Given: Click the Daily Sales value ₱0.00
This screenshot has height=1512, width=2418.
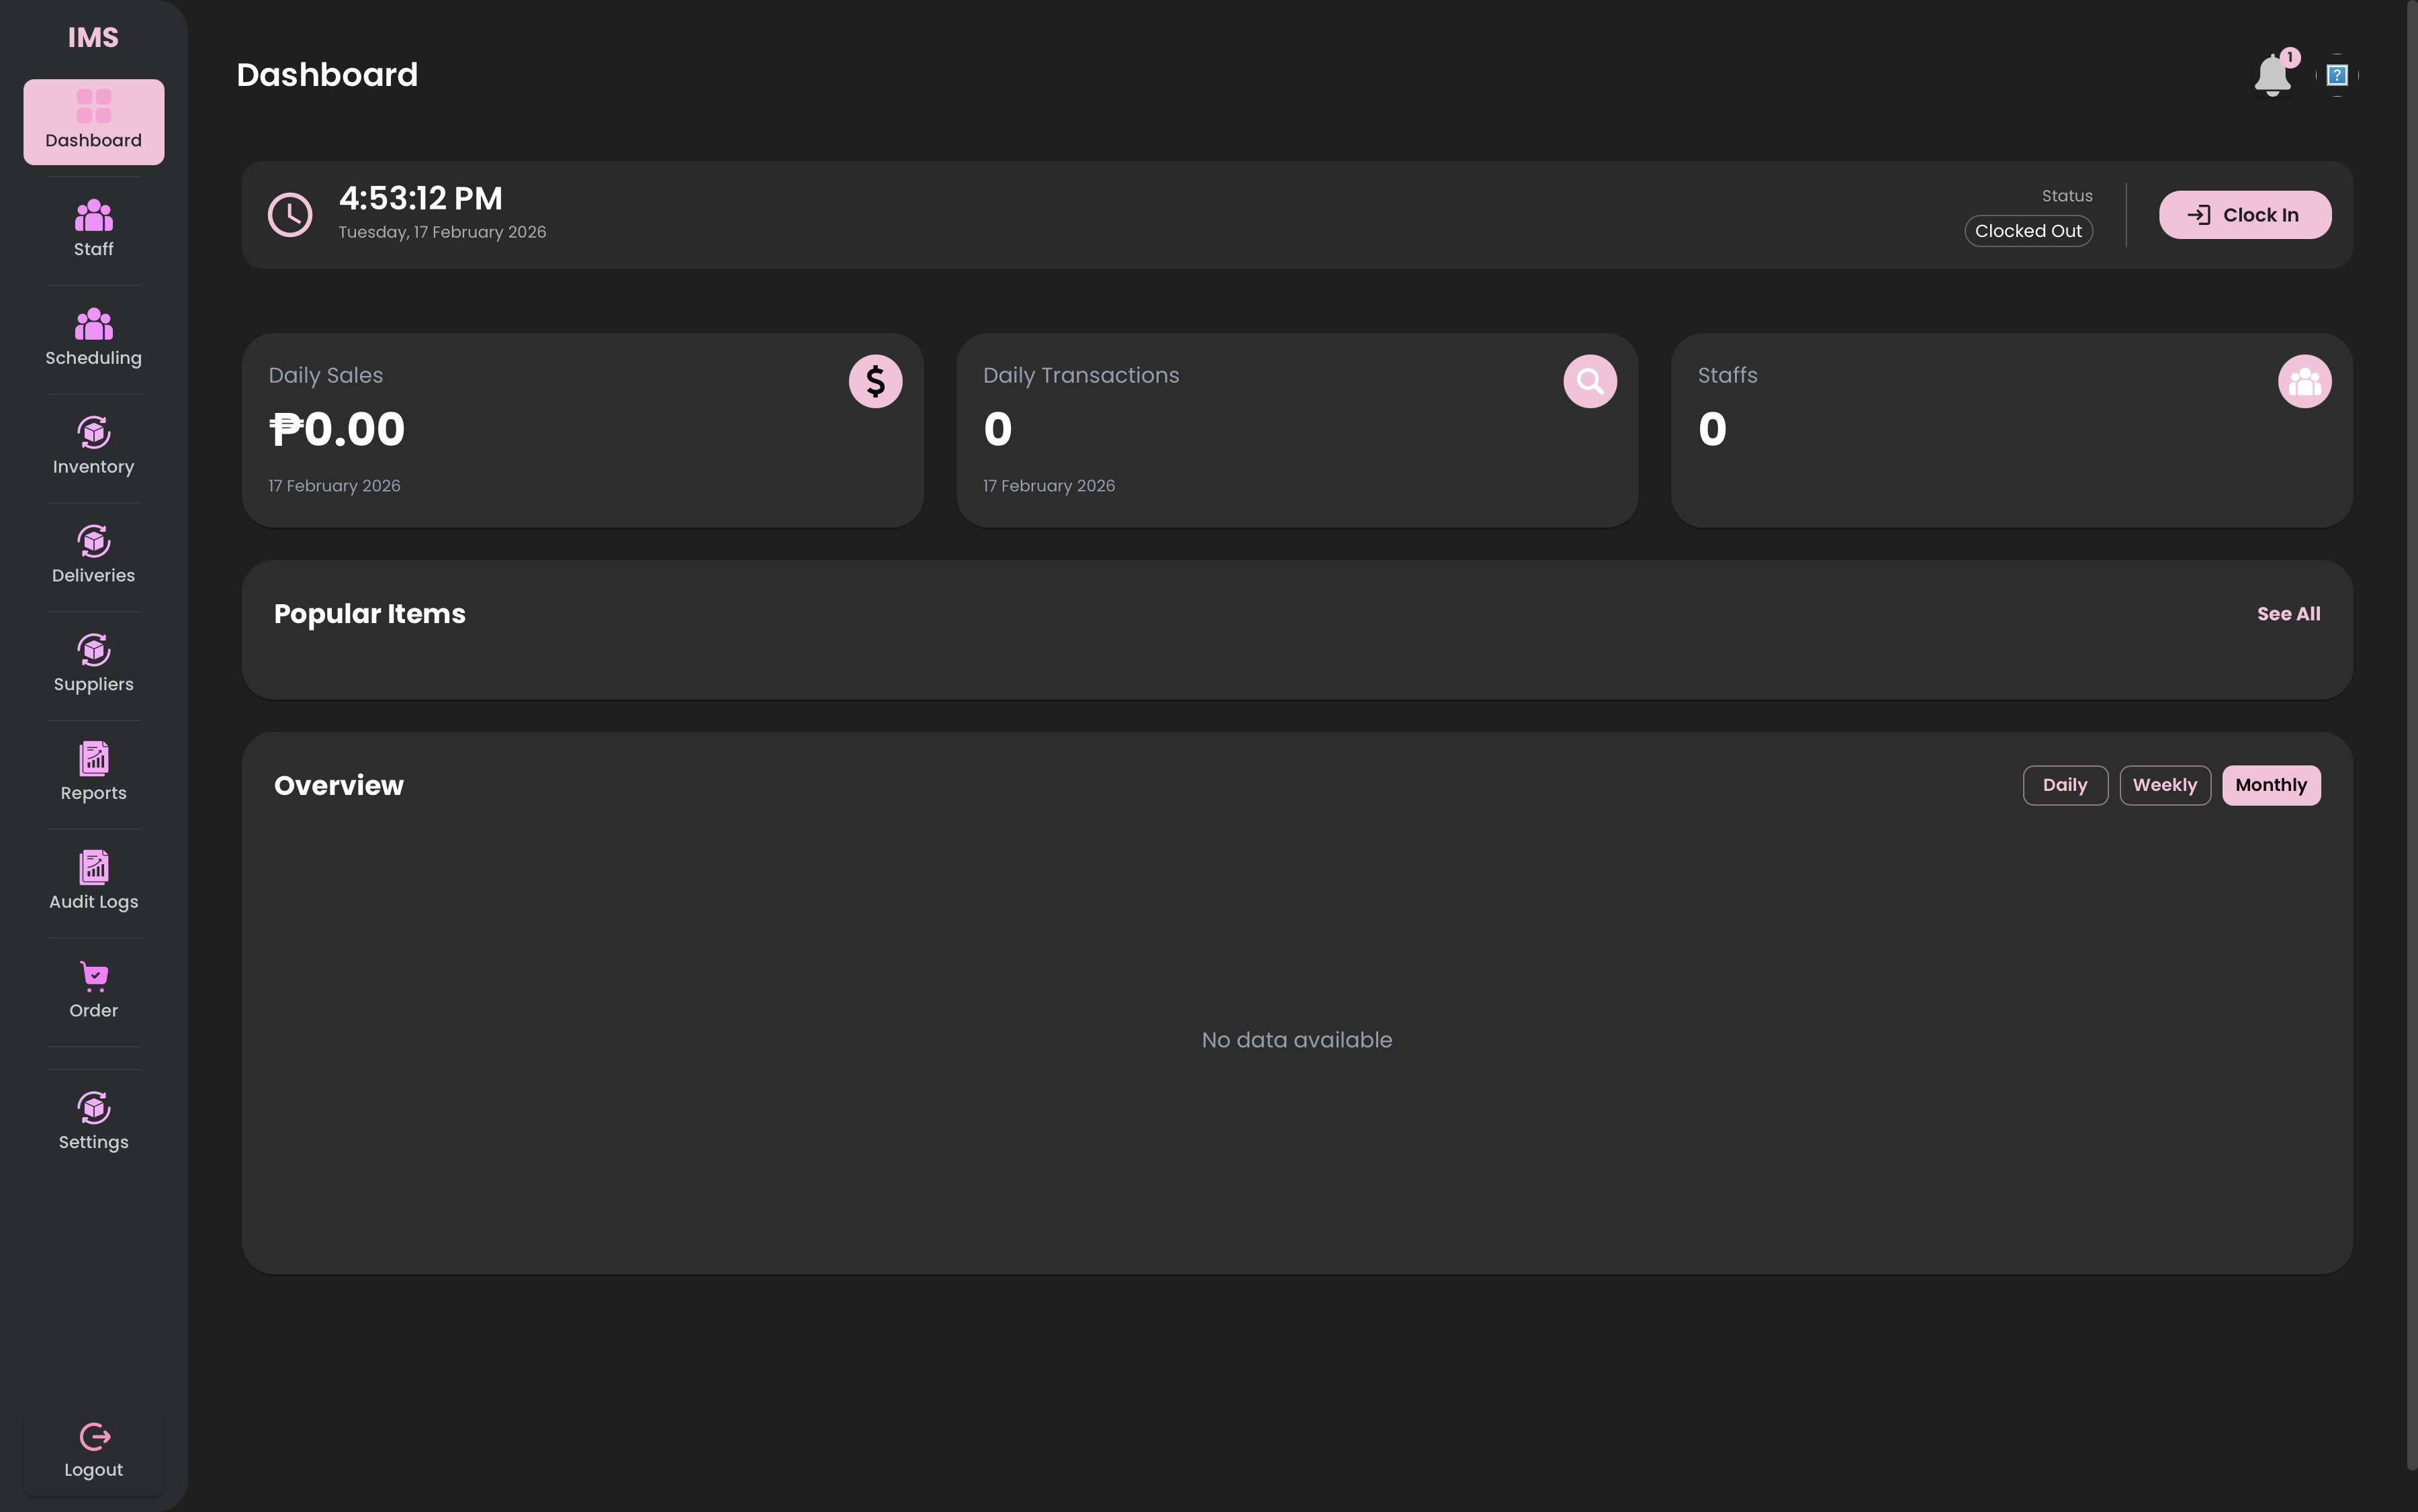Looking at the screenshot, I should [x=337, y=430].
